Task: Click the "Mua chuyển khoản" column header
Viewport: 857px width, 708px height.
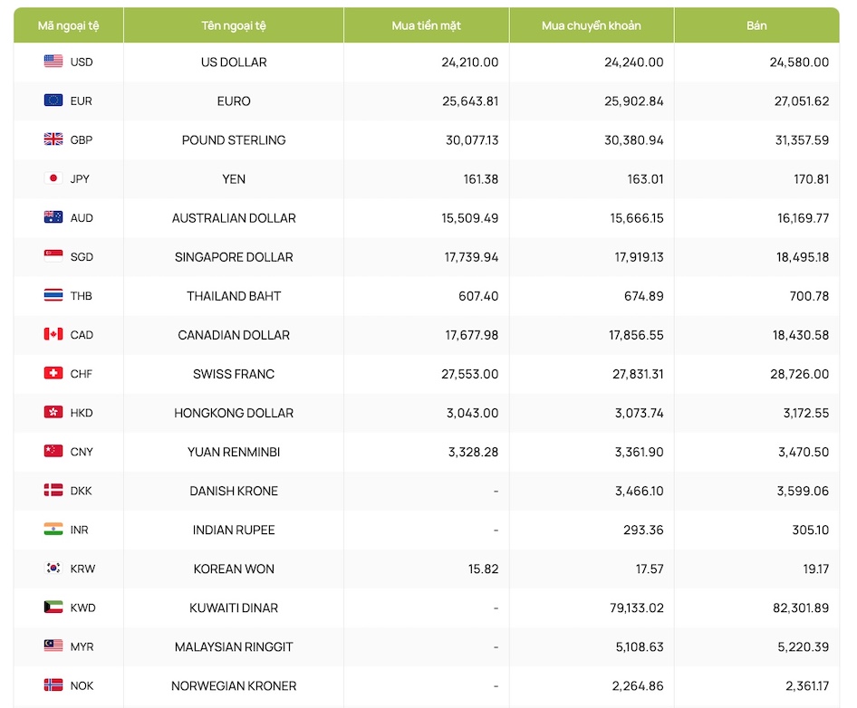Action: [592, 25]
